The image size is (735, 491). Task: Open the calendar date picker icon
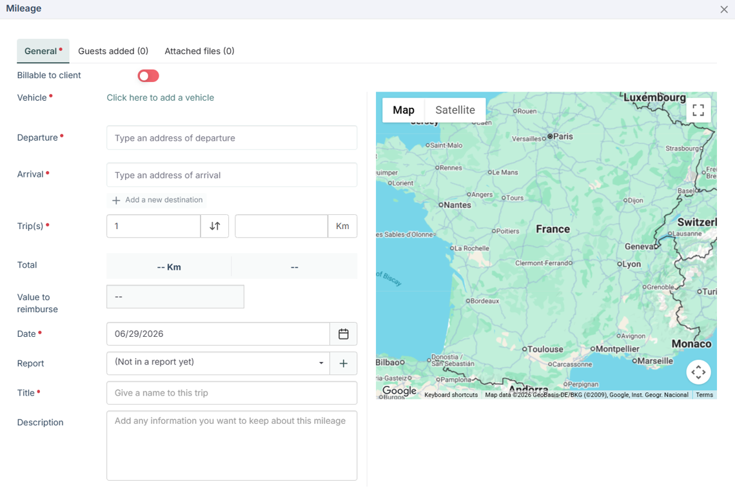point(344,334)
